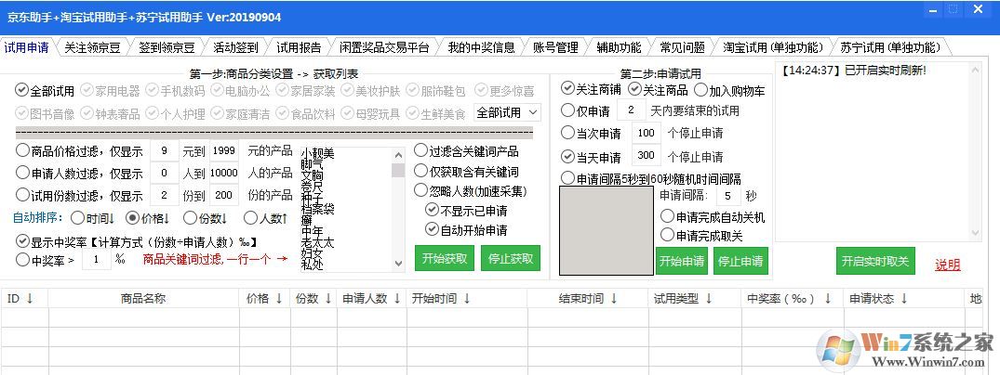Enable 仅获取含有关键词
The image size is (1000, 375).
pos(466,171)
